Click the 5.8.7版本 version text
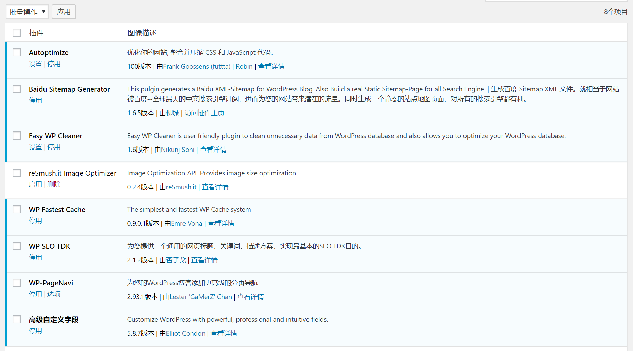 (x=141, y=334)
